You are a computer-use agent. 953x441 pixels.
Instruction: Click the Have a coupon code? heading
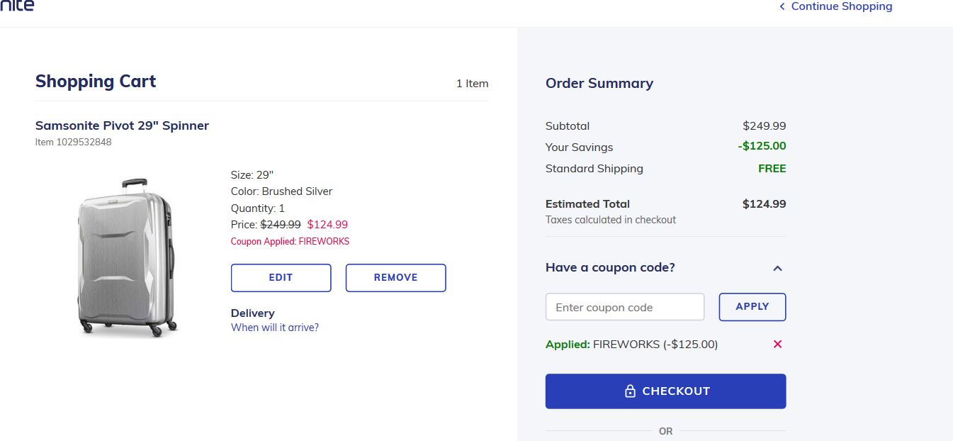pos(610,267)
